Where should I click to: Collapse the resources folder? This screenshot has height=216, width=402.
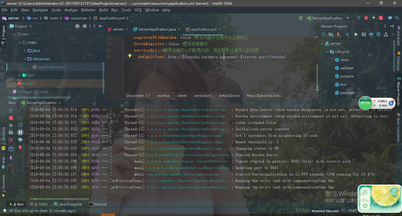25,59
